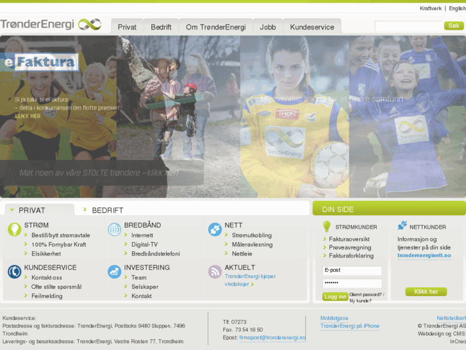Click the yellow goalkeeper banner photo
This screenshot has width=466, height=350.
click(x=295, y=117)
